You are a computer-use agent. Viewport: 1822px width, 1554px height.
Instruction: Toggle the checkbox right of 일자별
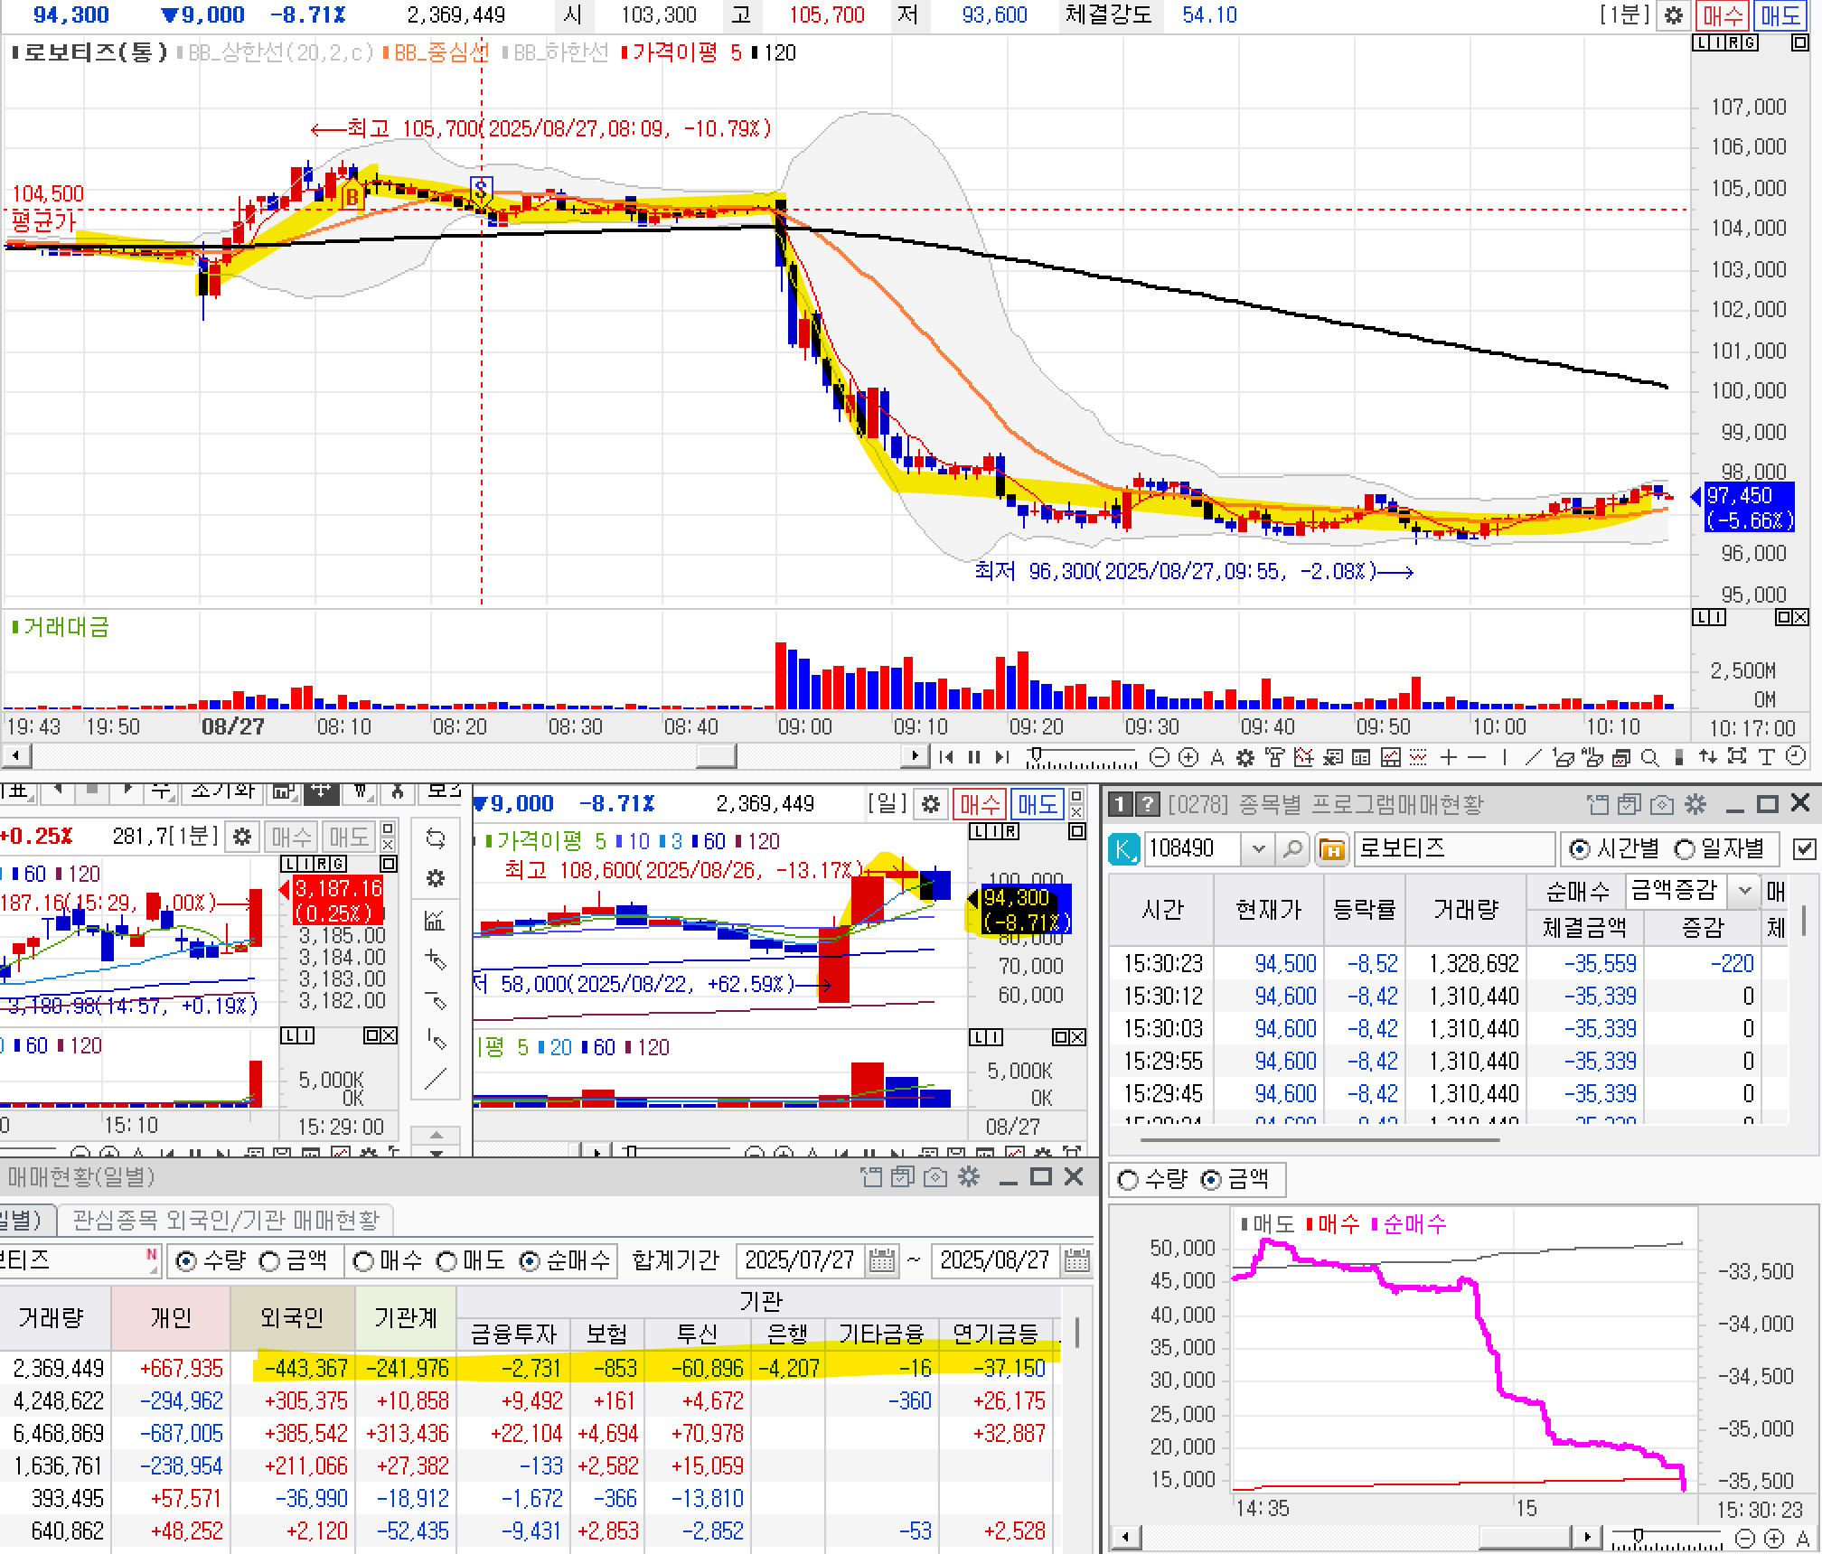tap(1804, 848)
